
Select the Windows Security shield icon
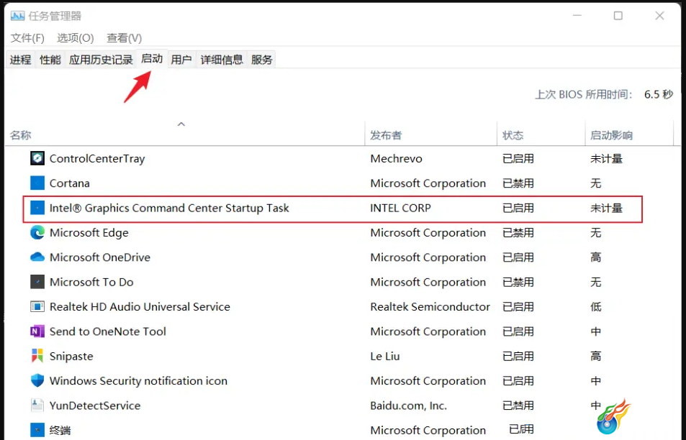(x=37, y=380)
